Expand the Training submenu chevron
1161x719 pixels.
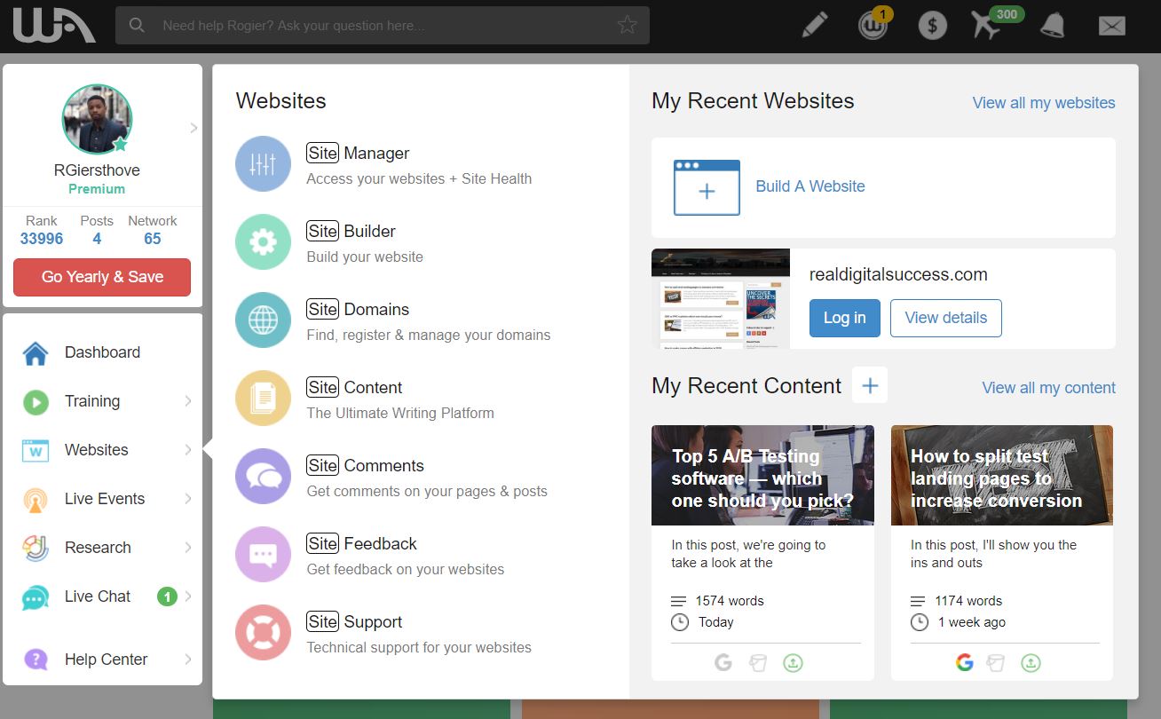tap(188, 401)
